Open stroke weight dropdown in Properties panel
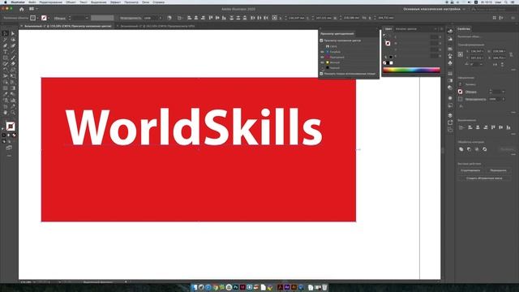519x292 pixels. click(x=503, y=92)
